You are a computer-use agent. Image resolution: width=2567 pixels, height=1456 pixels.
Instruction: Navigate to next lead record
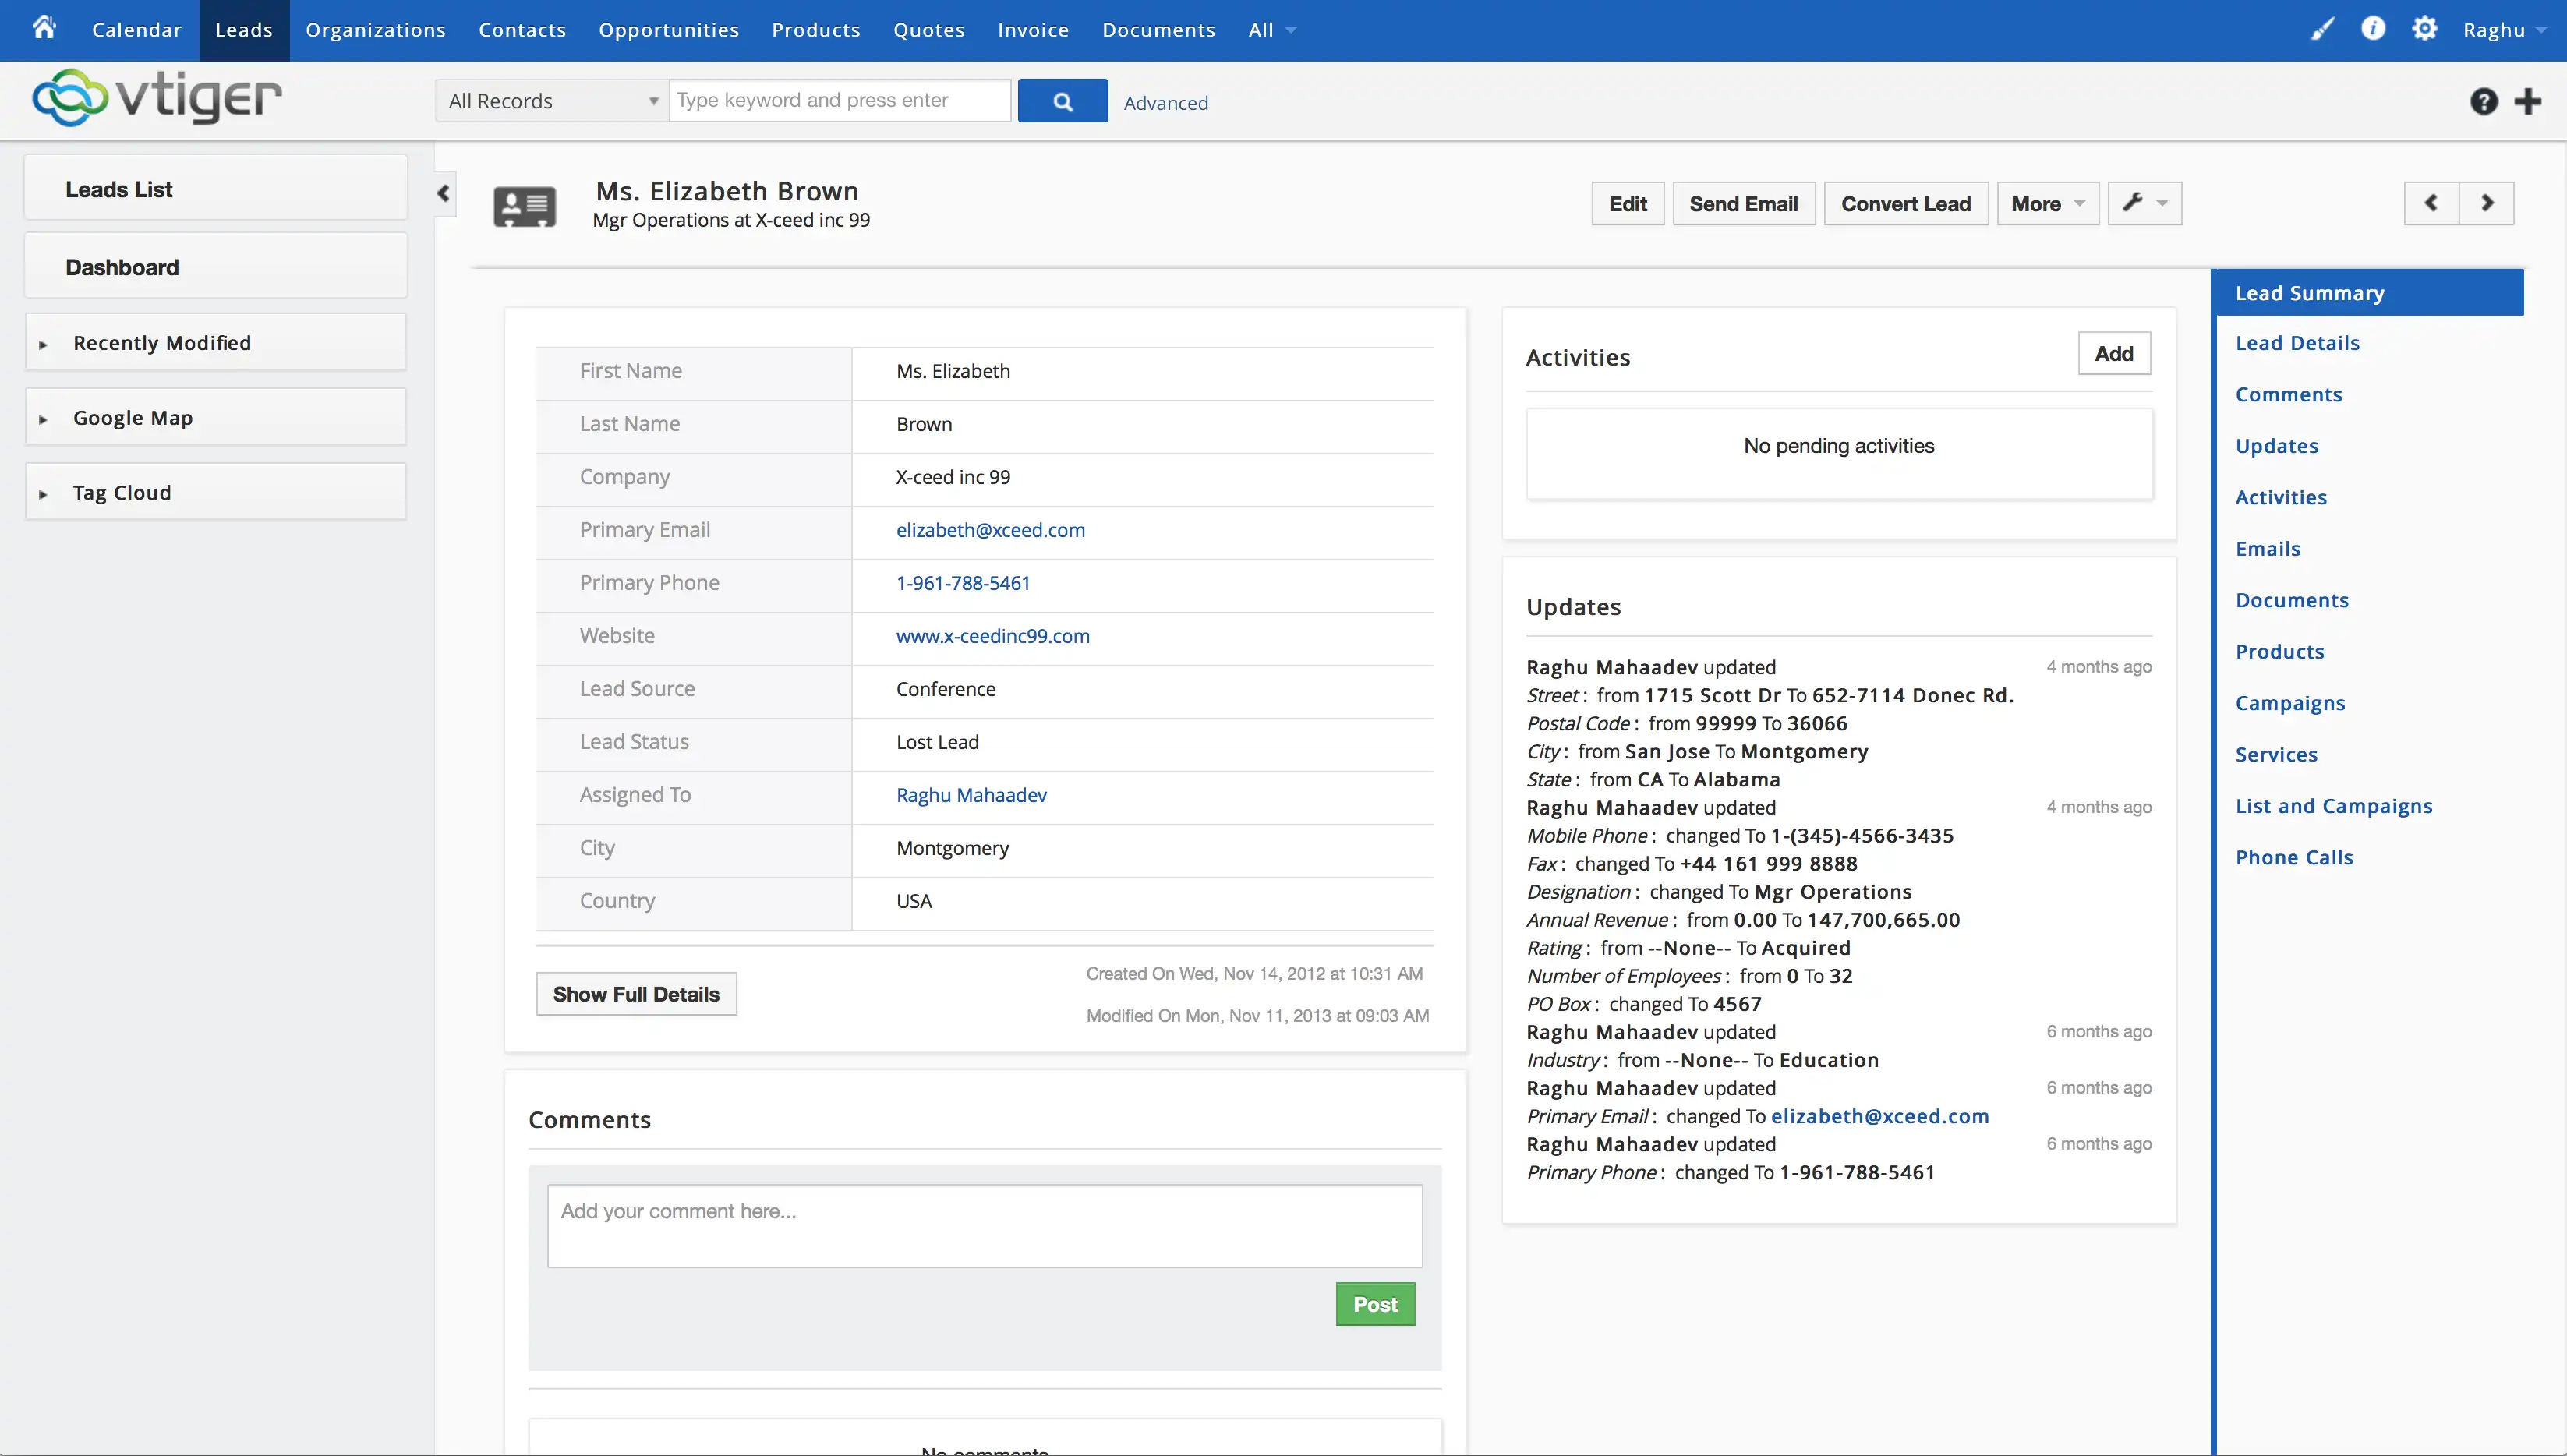(2487, 201)
